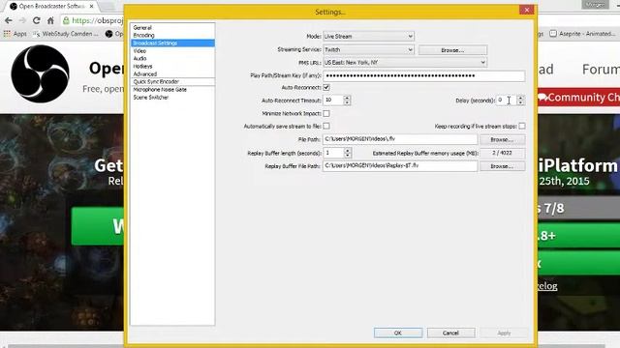Click browser back arrow
620x348 pixels.
coord(9,20)
